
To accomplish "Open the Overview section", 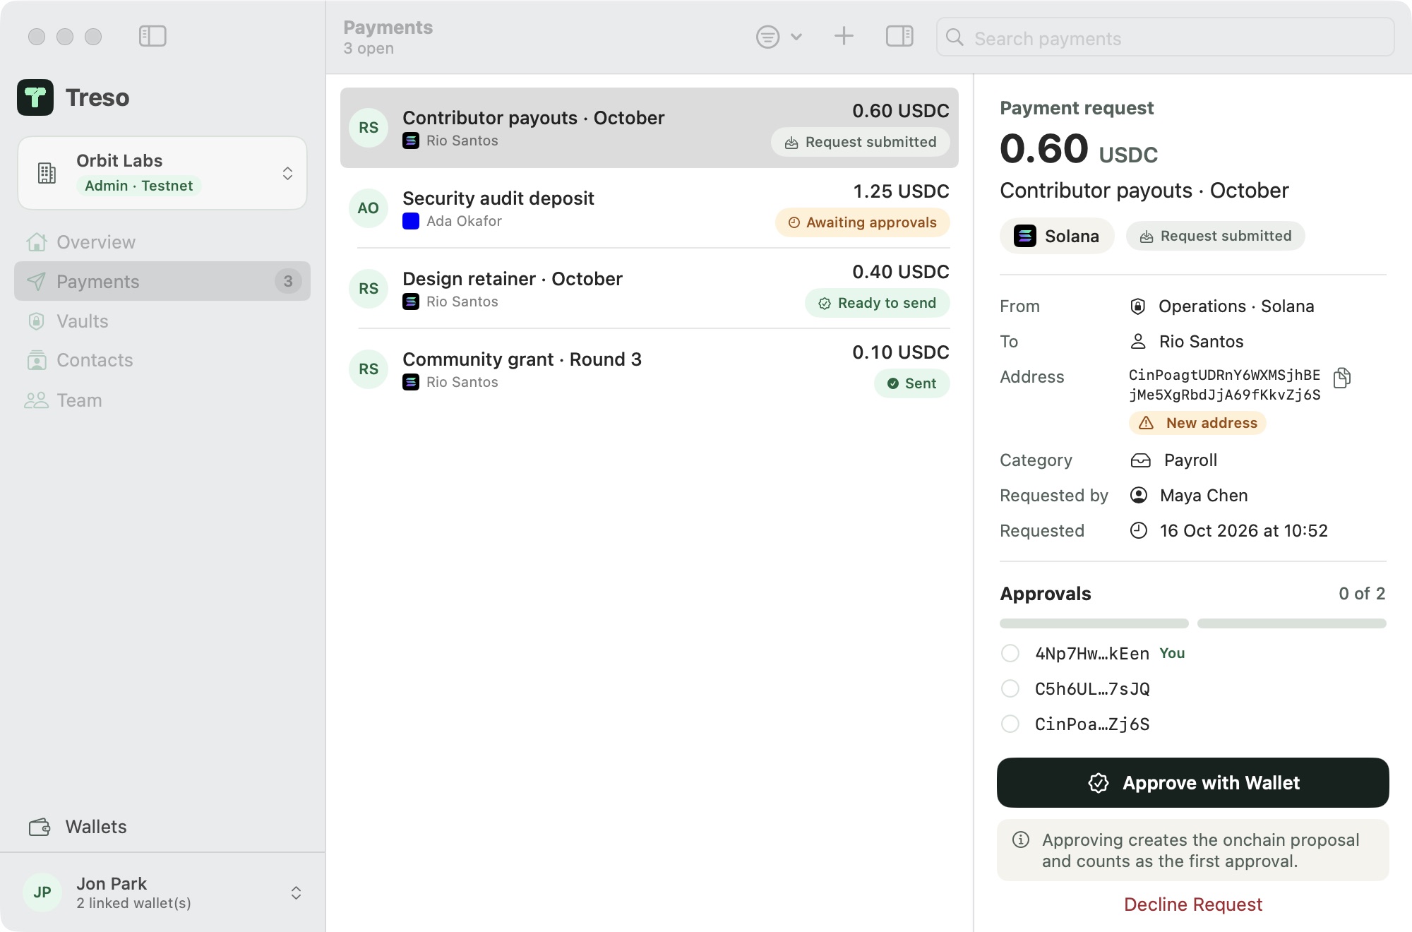I will 162,242.
